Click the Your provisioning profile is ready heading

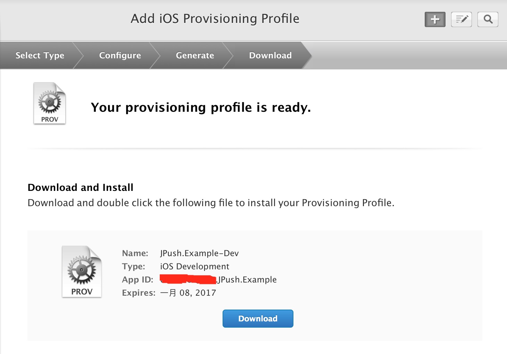click(201, 108)
